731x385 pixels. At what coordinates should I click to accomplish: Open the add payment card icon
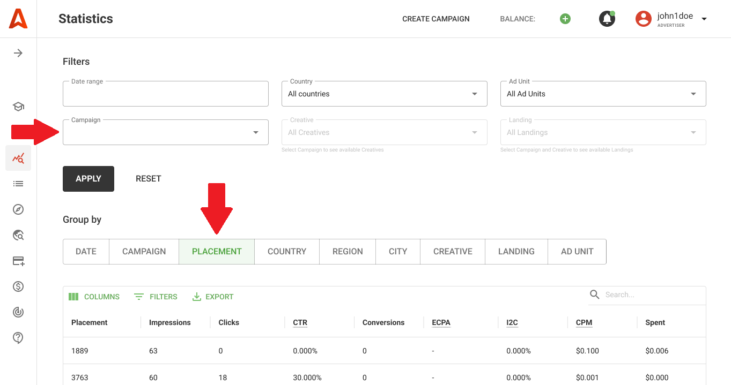18,261
